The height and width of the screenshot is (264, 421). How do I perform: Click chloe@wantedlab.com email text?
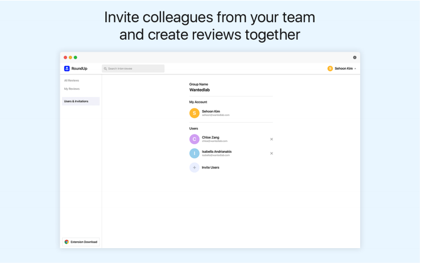point(215,141)
